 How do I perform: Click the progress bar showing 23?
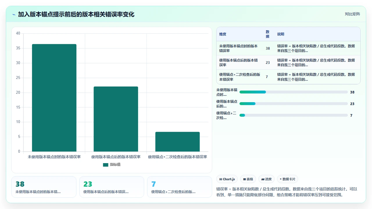point(294,104)
